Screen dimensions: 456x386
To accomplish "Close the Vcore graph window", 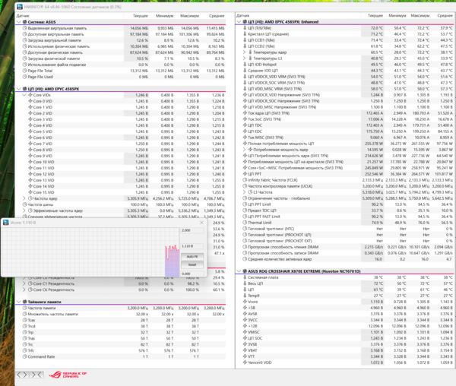I will 201,223.
